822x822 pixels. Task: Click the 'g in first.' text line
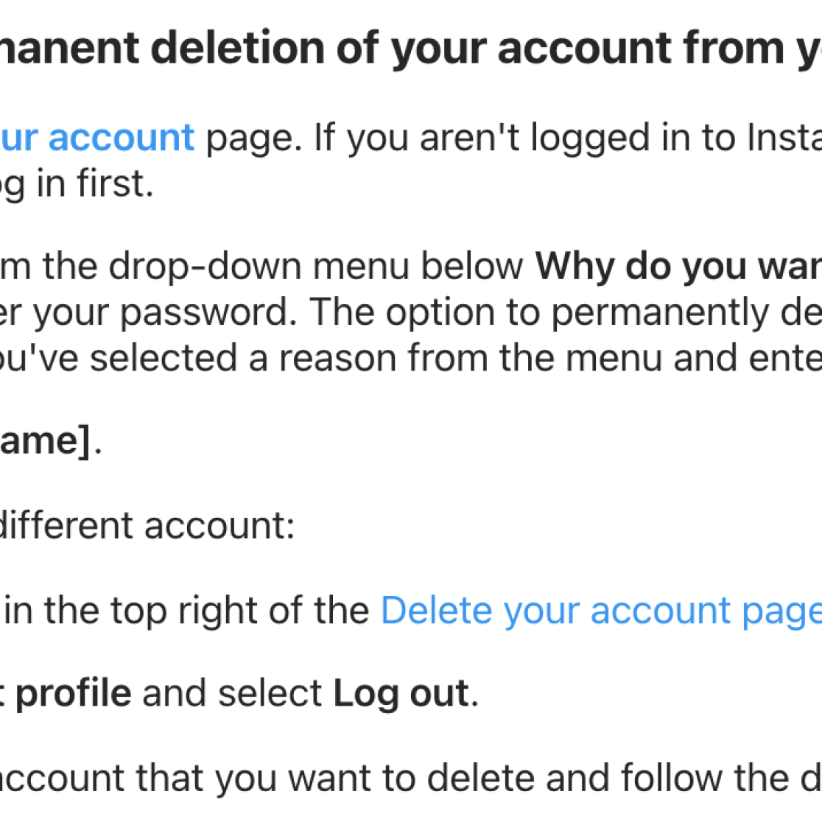click(77, 185)
